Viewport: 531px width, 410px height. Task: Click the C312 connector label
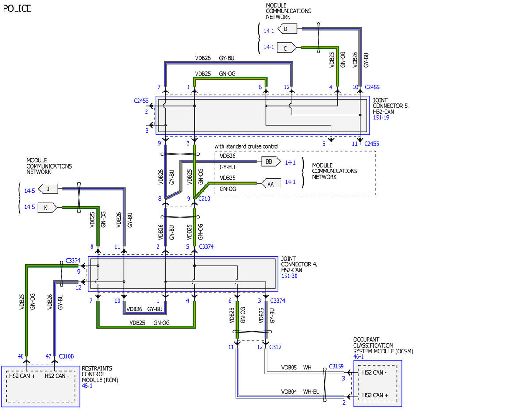point(275,347)
